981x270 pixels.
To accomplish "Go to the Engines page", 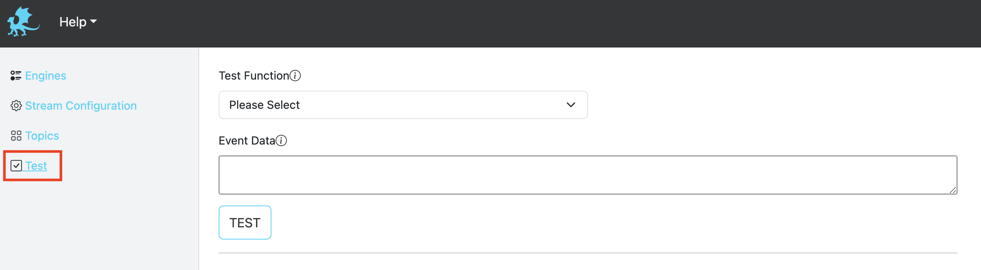I will (x=46, y=76).
